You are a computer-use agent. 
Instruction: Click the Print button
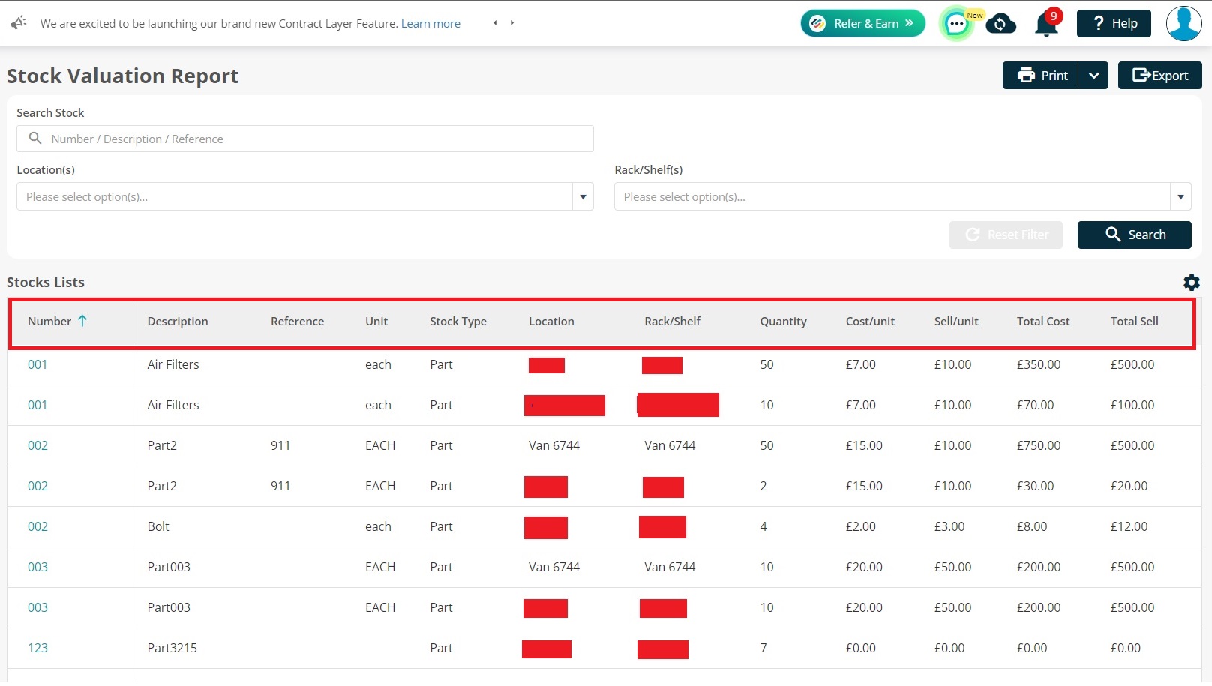click(x=1040, y=75)
